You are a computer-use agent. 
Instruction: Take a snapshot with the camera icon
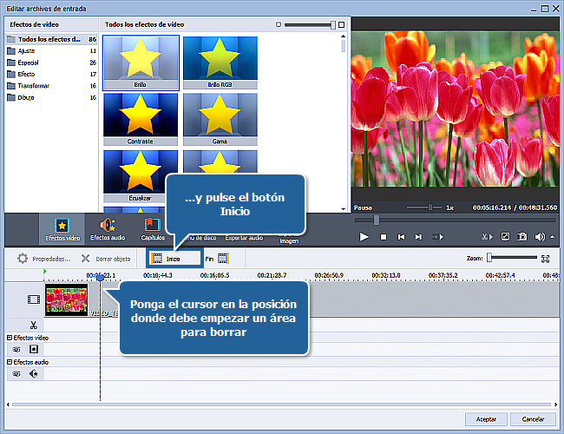coord(521,236)
